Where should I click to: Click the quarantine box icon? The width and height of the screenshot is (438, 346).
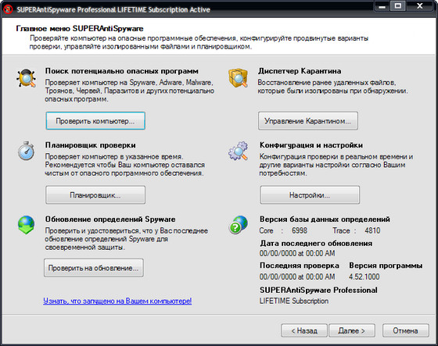(238, 78)
